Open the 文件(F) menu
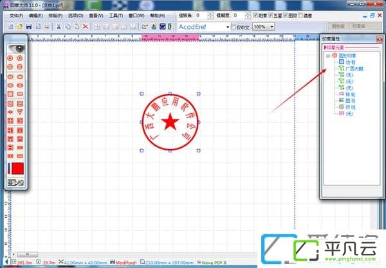Screen dimensions: 386x268 coord(16,15)
